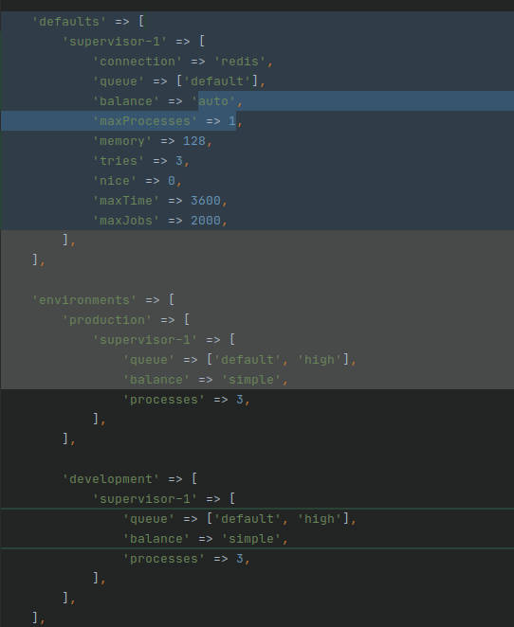Click the maxTime value 3600
This screenshot has height=627, width=514.
click(x=206, y=201)
